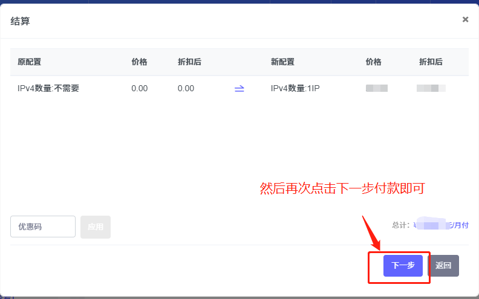Click the 原配置 column header
This screenshot has height=299, width=479.
(29, 62)
